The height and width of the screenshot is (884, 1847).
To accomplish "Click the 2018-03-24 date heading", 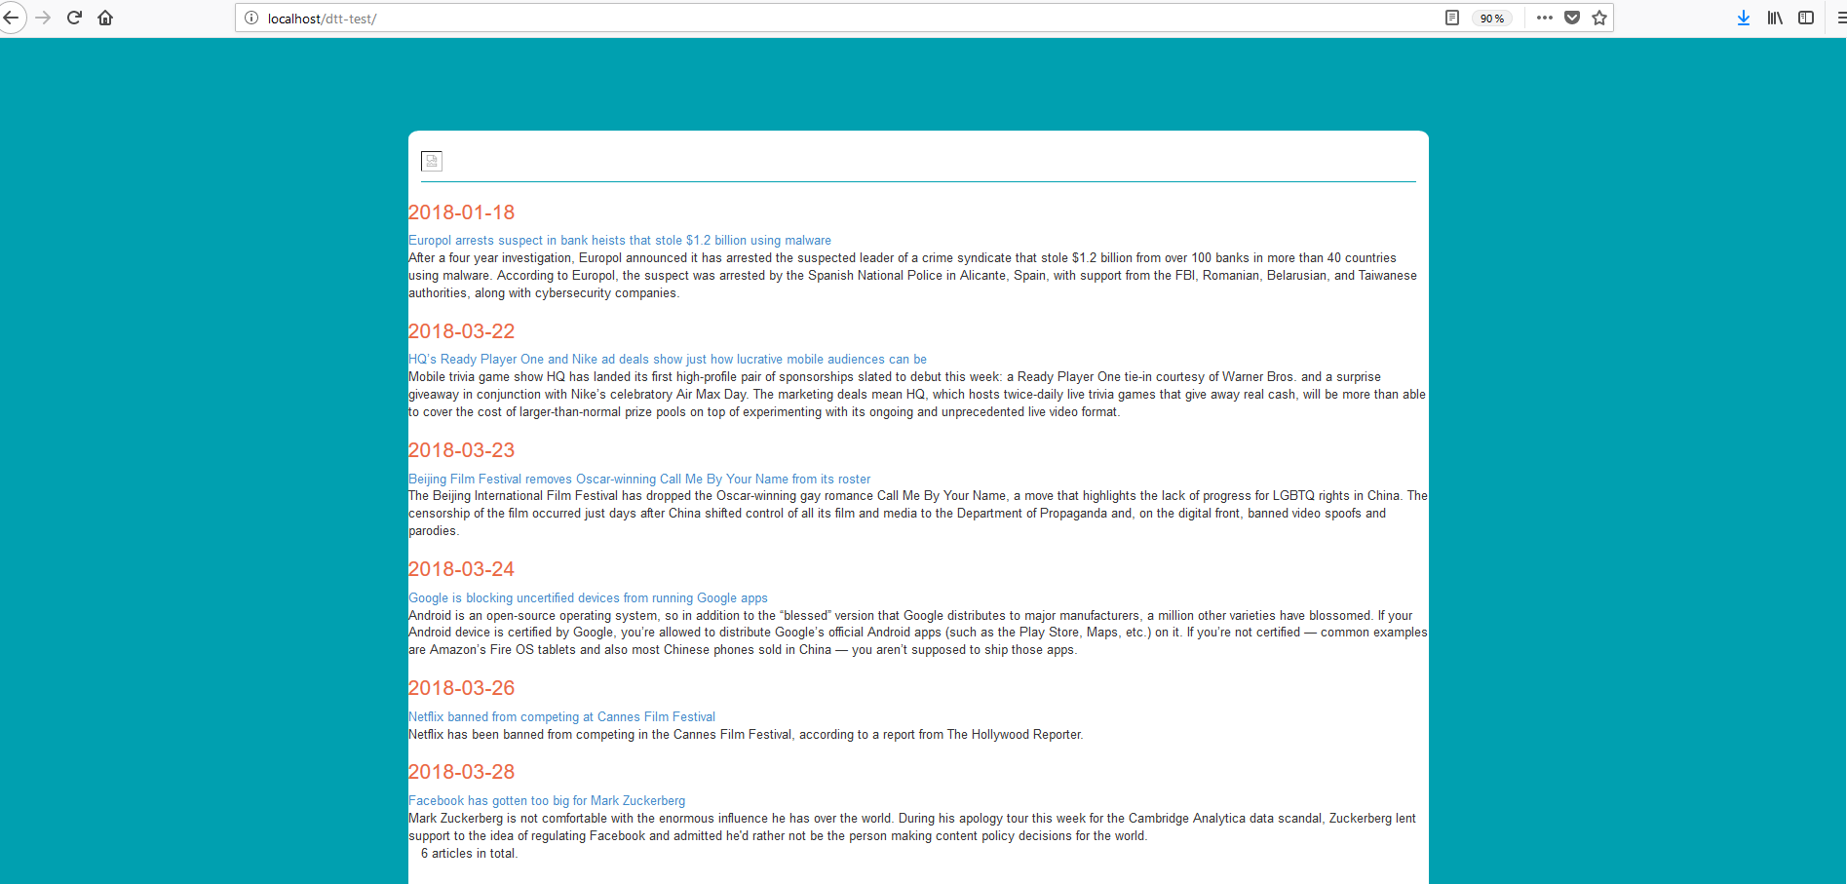I will 461,569.
